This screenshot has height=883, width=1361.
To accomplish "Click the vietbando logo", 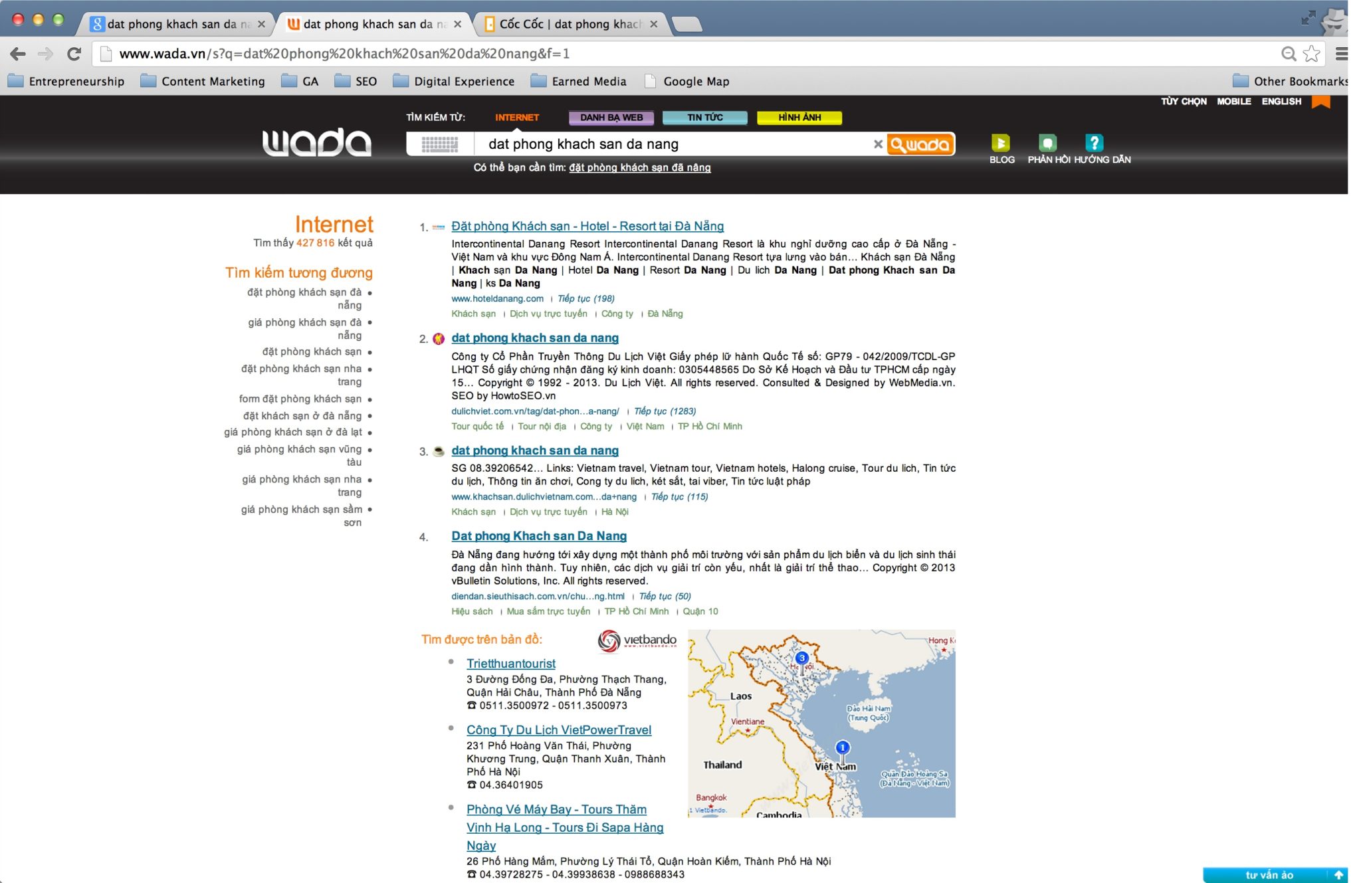I will click(x=637, y=640).
